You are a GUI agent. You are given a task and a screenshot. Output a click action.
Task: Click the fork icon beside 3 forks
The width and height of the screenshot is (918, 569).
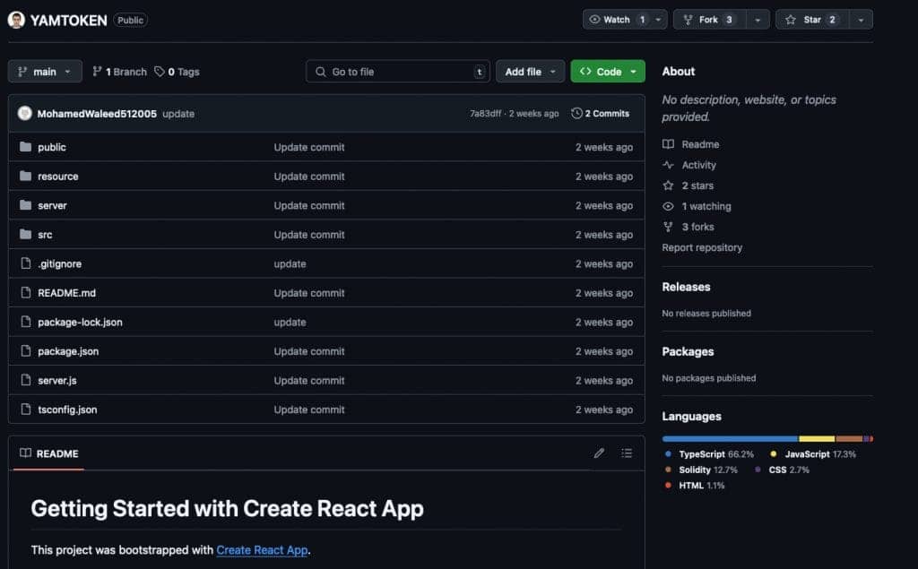(668, 227)
